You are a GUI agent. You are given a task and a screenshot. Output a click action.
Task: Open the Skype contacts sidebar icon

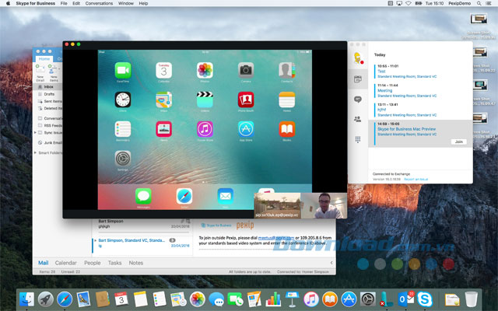[358, 119]
